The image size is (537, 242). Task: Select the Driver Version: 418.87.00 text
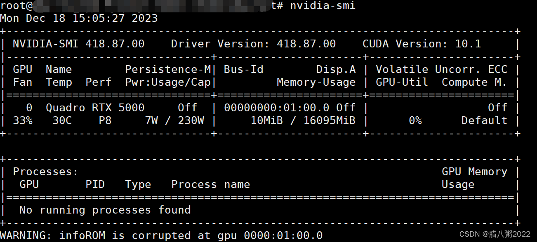(254, 44)
